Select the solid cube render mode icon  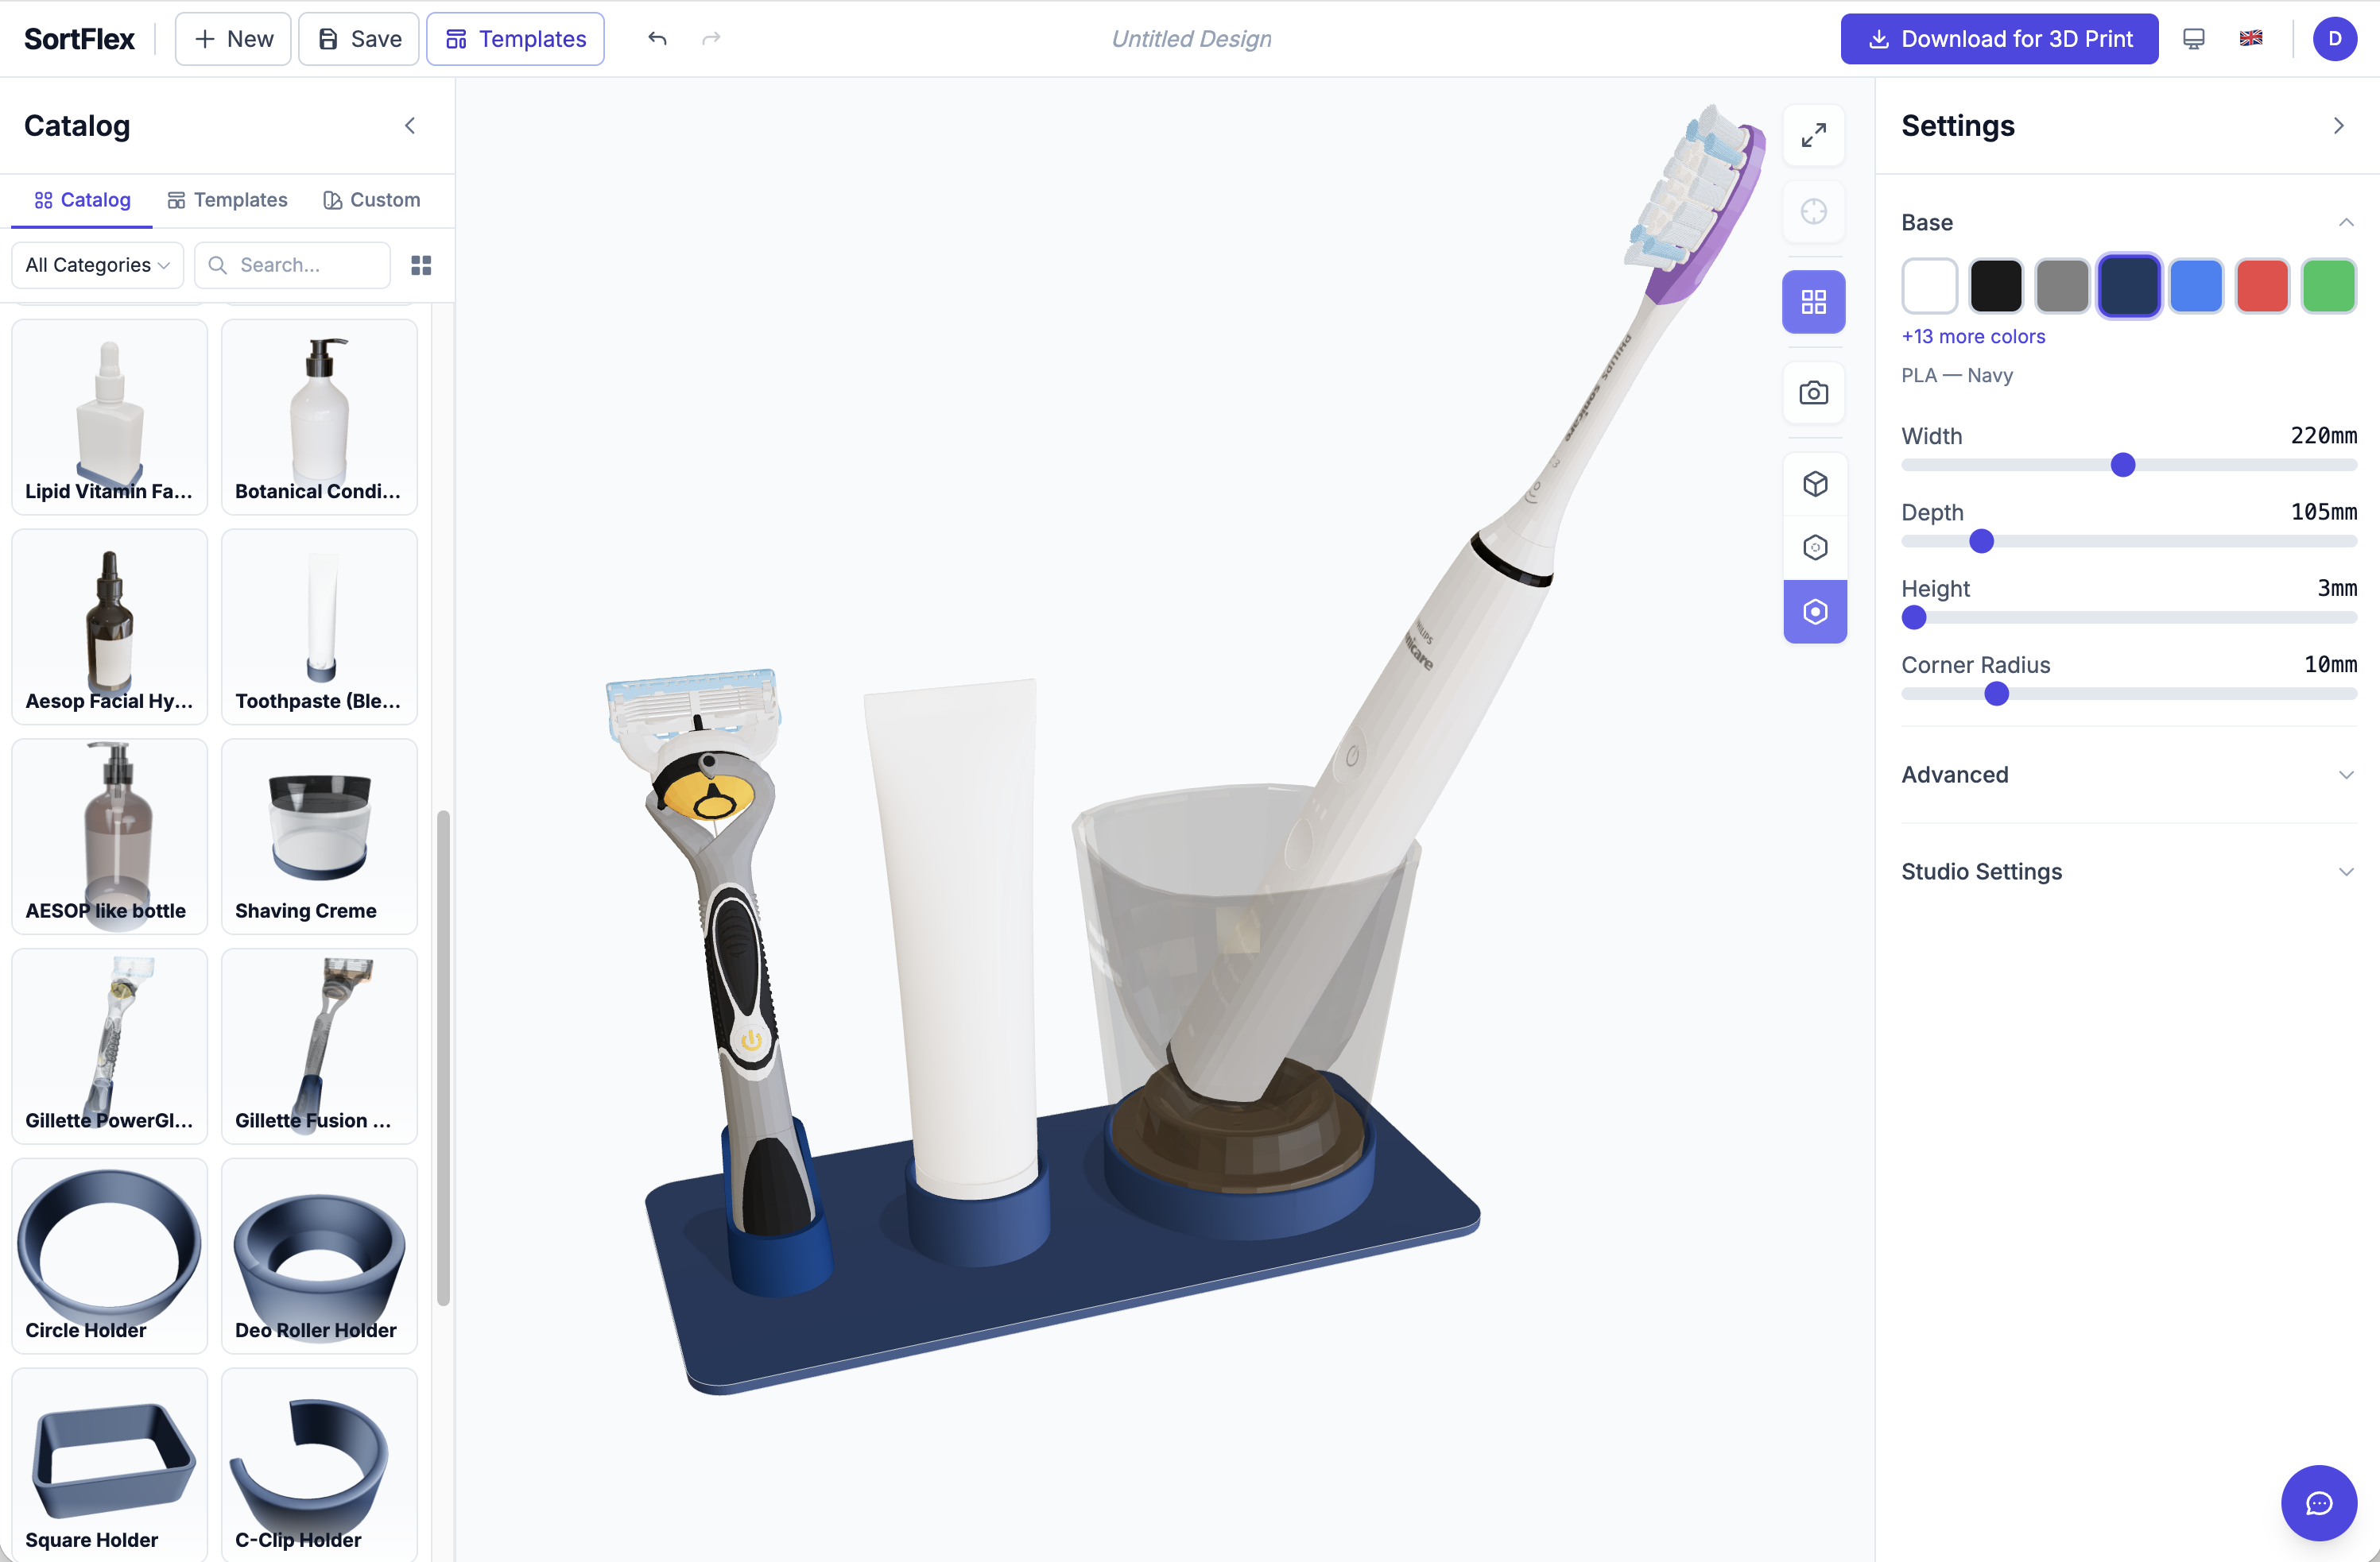pos(1814,484)
